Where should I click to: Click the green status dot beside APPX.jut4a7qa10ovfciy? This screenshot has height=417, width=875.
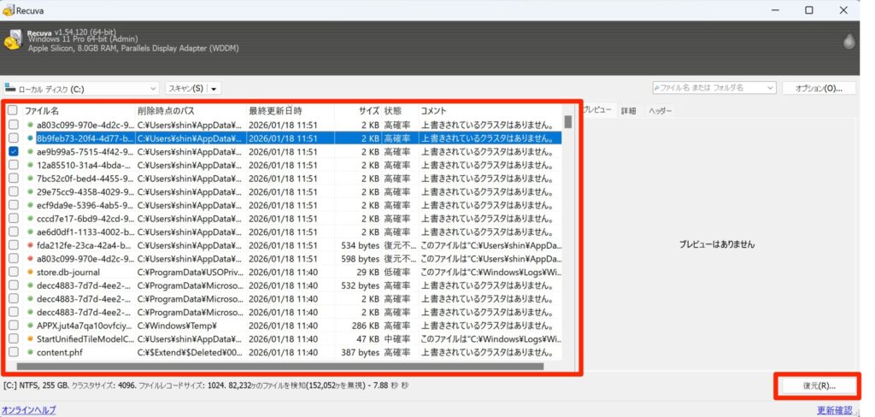[30, 325]
